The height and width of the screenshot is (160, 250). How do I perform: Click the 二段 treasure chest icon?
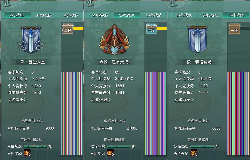[x=68, y=29]
